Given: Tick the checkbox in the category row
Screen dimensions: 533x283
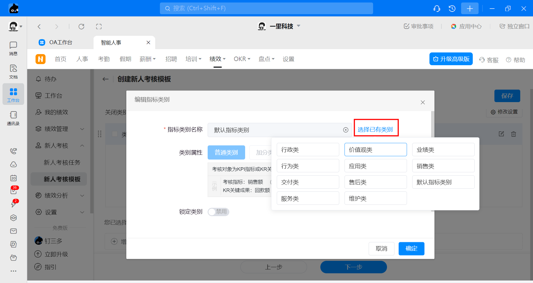Looking at the screenshot, I should pos(115,134).
